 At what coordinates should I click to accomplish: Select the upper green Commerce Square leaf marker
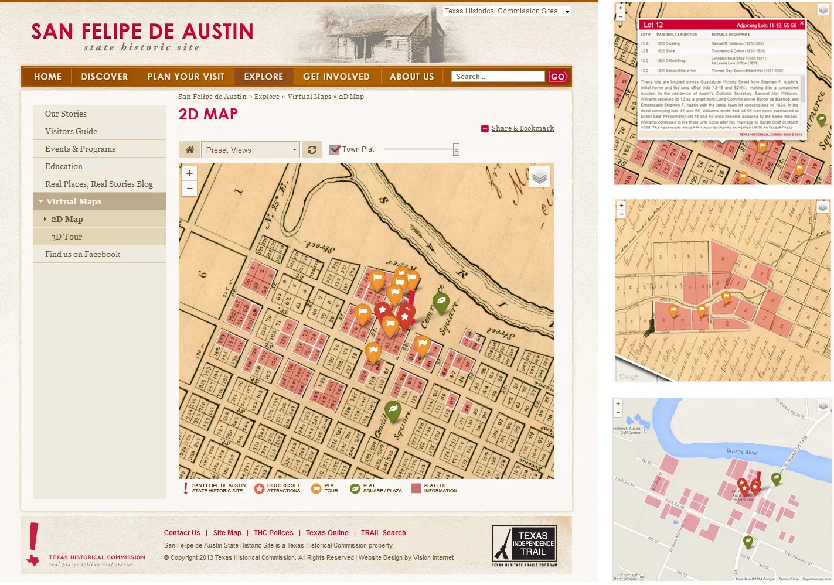pos(441,303)
